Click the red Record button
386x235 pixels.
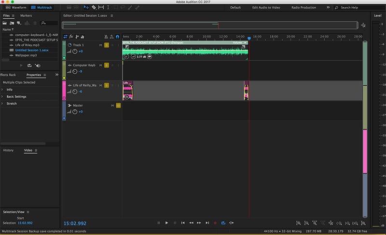[x=215, y=222]
